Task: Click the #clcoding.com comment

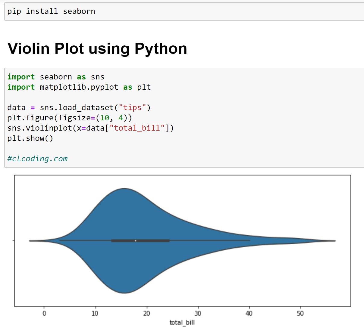Action: click(37, 159)
